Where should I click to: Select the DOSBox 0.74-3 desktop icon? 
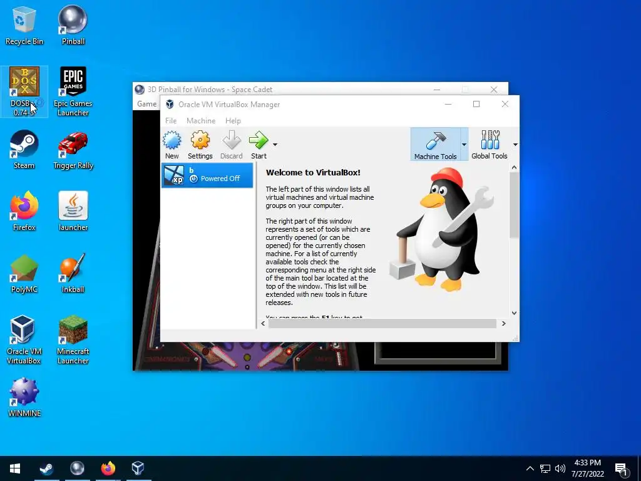24,91
